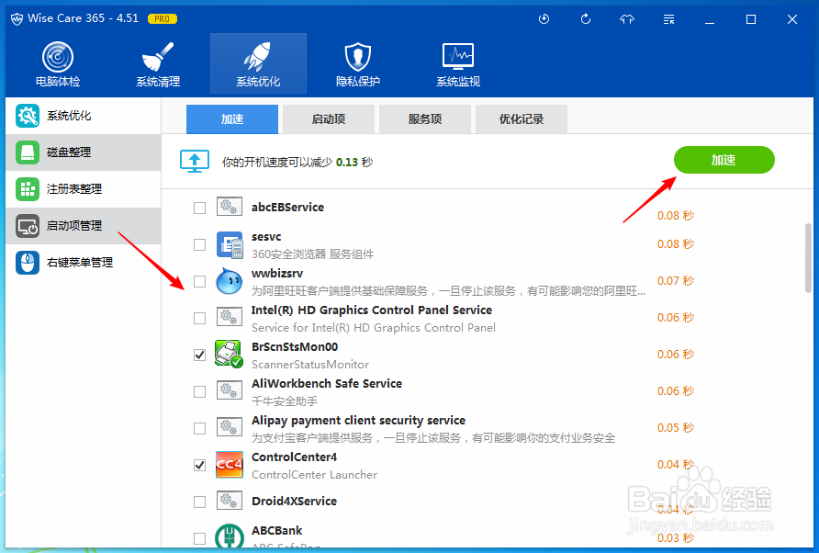Switch to the 启动项 tab
The height and width of the screenshot is (553, 819).
(x=329, y=119)
